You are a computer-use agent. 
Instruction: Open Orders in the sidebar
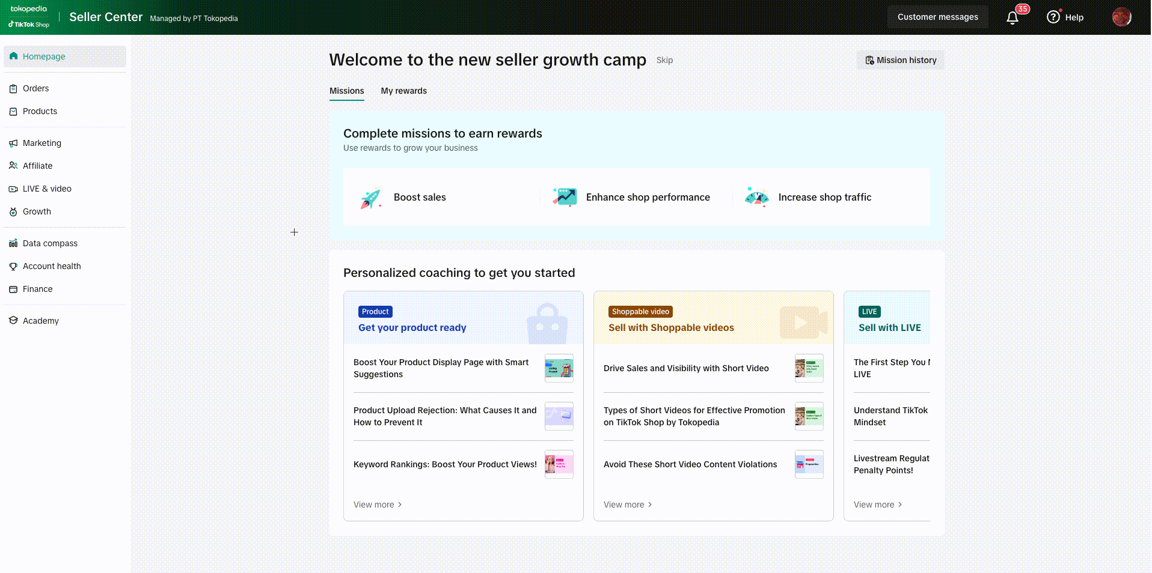[x=36, y=88]
